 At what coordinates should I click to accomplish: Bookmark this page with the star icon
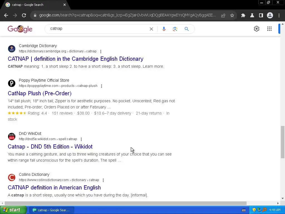[232, 16]
